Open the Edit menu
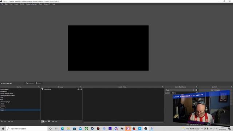 (x=6, y=4)
